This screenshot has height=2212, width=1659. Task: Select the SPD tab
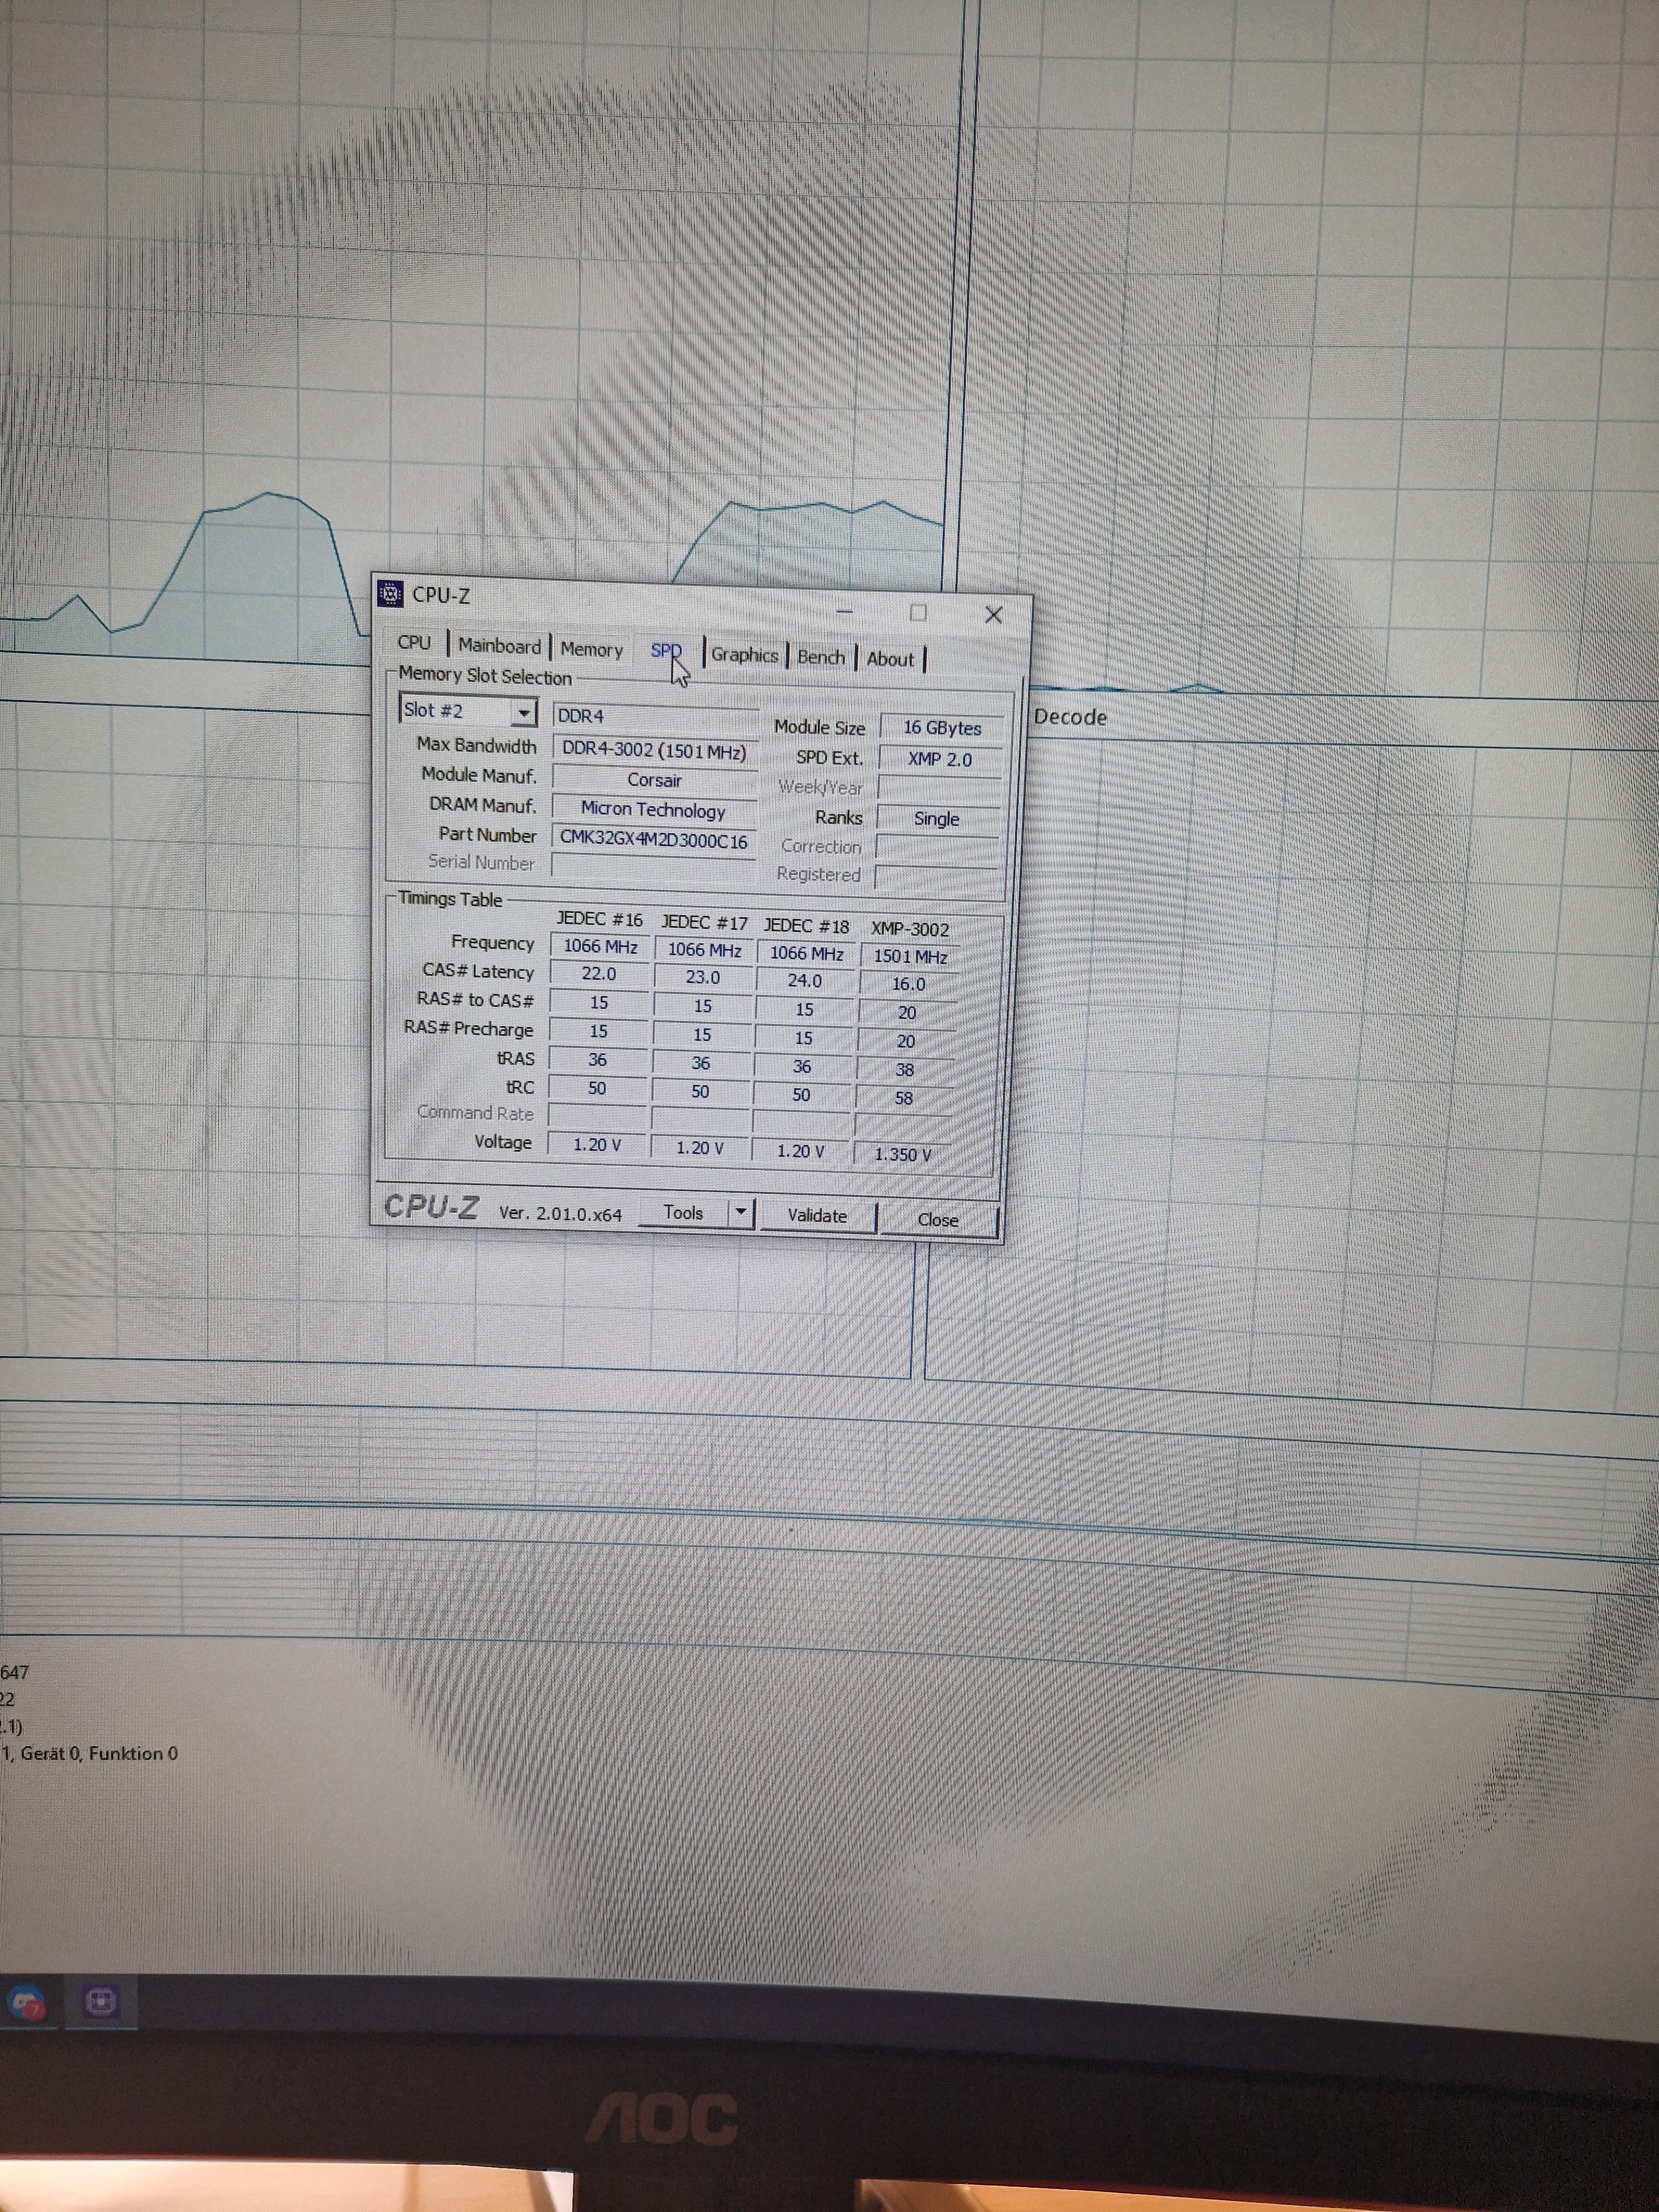point(666,651)
